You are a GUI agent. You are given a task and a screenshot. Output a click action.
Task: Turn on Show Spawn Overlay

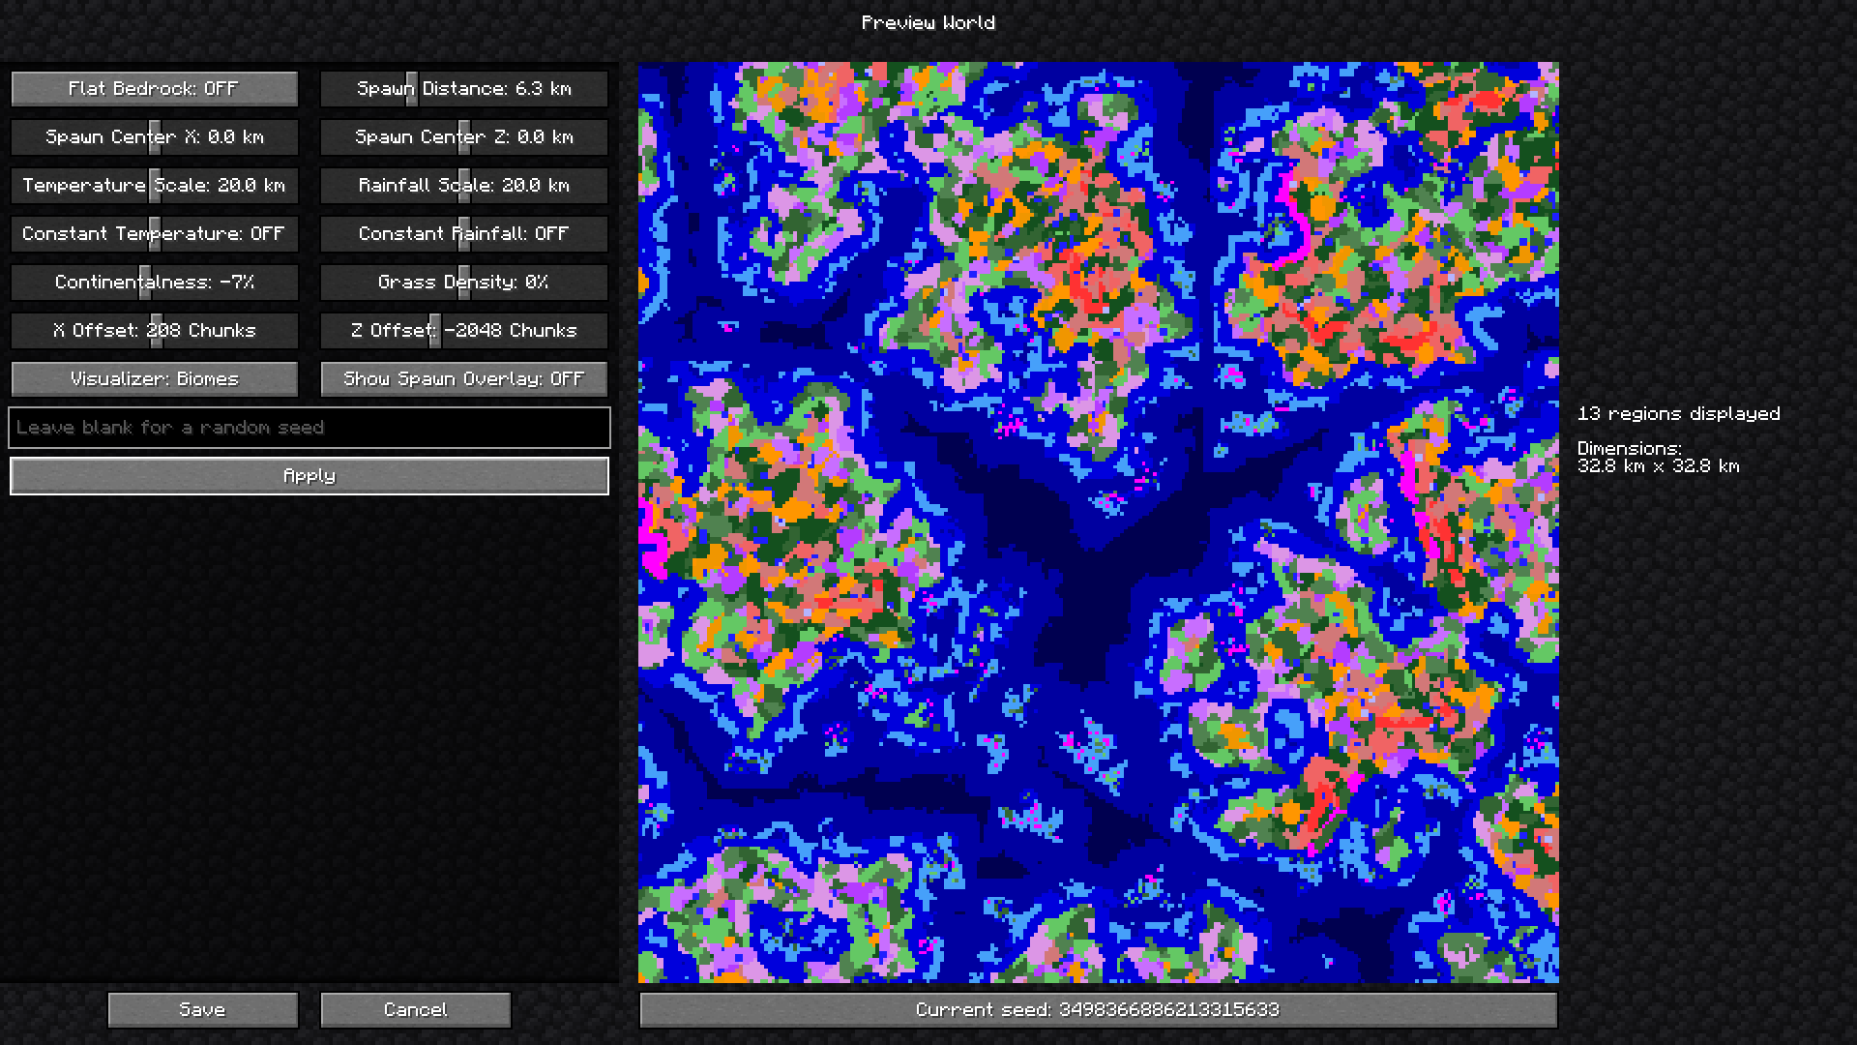pyautogui.click(x=462, y=378)
